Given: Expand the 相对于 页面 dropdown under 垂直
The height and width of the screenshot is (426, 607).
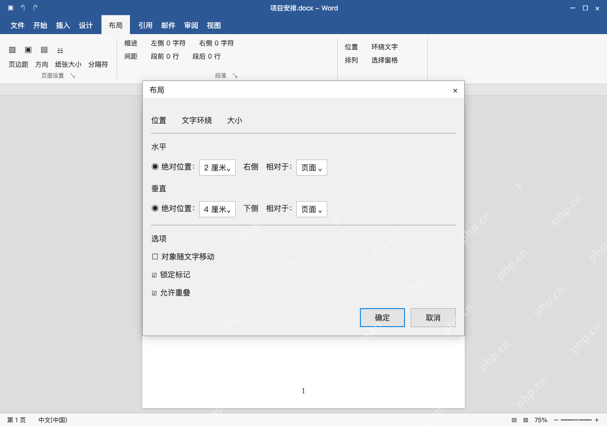Looking at the screenshot, I should click(312, 209).
